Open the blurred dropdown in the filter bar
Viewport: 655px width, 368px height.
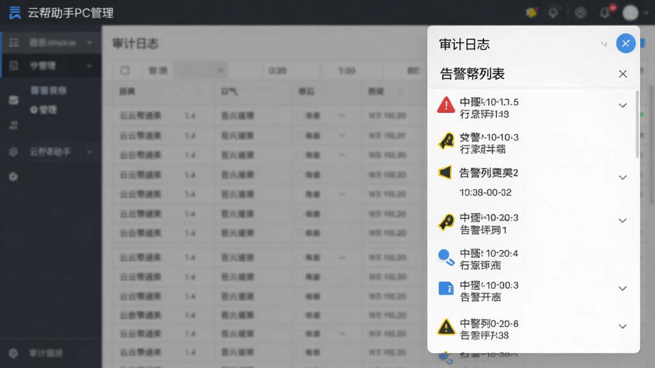tap(200, 70)
